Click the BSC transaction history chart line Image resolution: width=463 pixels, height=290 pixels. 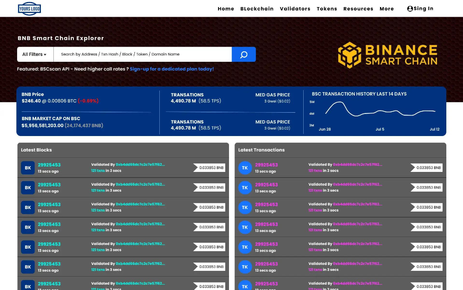pos(380,110)
